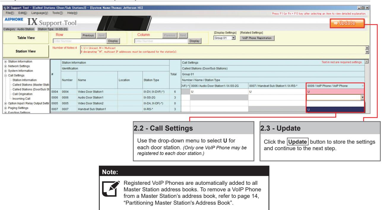Click the Video Door Station2 name cell
This screenshot has height=210, width=382.
click(x=97, y=103)
